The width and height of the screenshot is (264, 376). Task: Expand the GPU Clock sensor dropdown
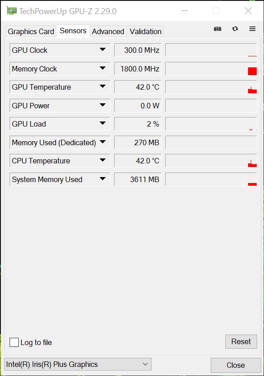pos(102,50)
